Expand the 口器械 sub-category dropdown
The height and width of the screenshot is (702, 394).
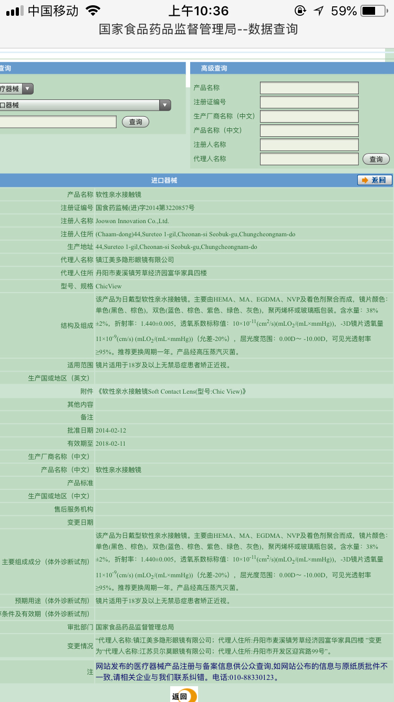(85, 105)
